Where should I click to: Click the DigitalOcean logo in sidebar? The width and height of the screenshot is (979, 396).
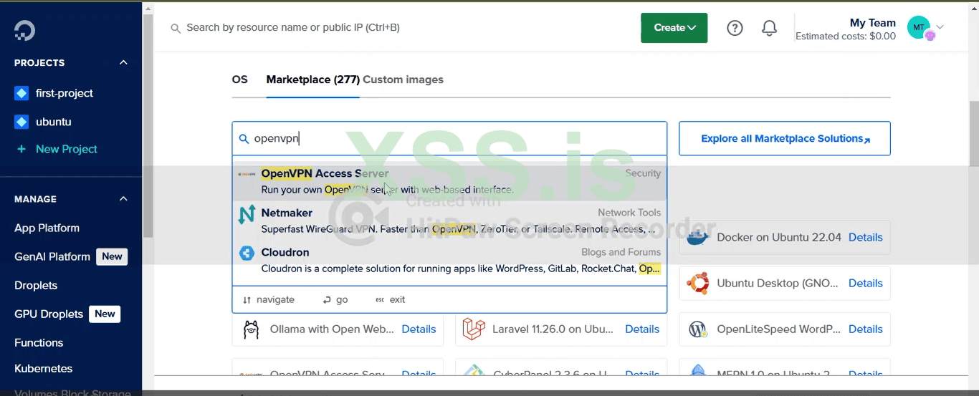pyautogui.click(x=24, y=30)
